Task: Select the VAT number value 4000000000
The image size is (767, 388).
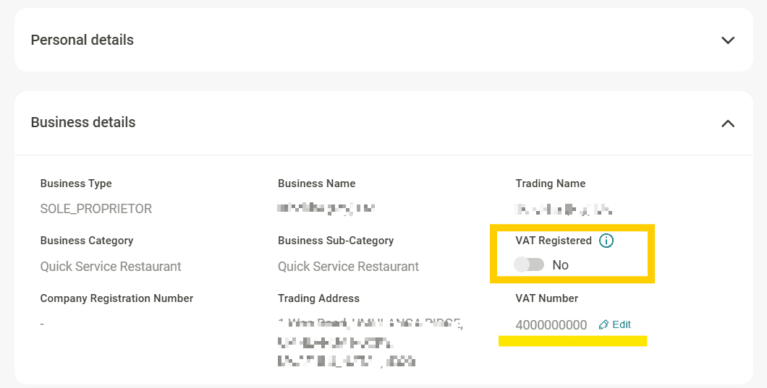Action: click(x=551, y=325)
